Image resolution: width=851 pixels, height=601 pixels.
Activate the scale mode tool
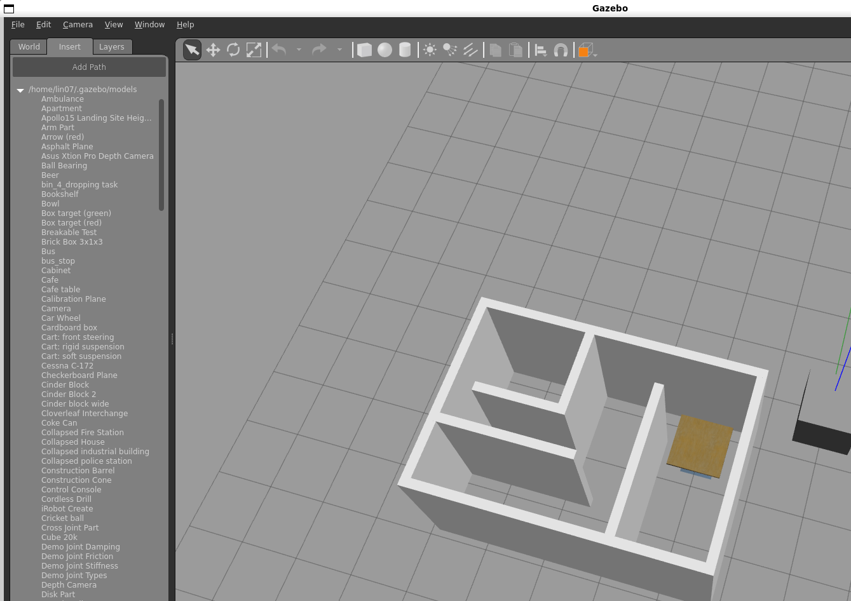254,50
